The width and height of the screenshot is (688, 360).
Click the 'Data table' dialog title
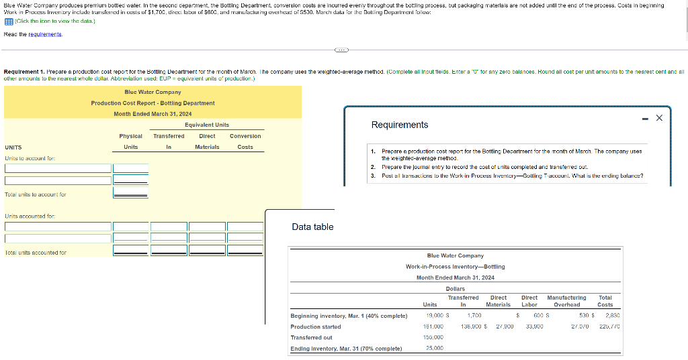(x=312, y=227)
